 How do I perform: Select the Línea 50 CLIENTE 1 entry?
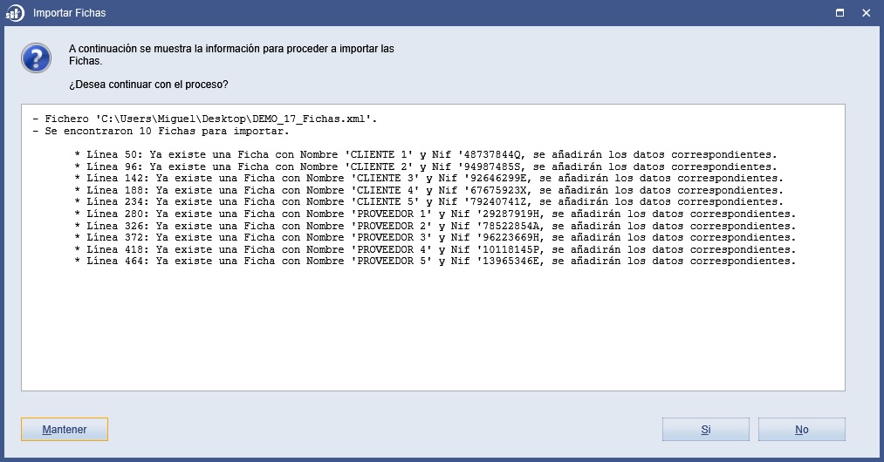426,154
